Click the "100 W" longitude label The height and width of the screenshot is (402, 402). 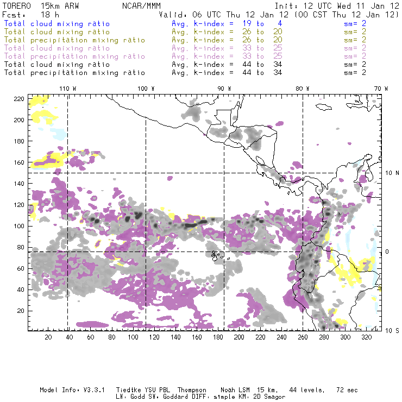click(146, 89)
